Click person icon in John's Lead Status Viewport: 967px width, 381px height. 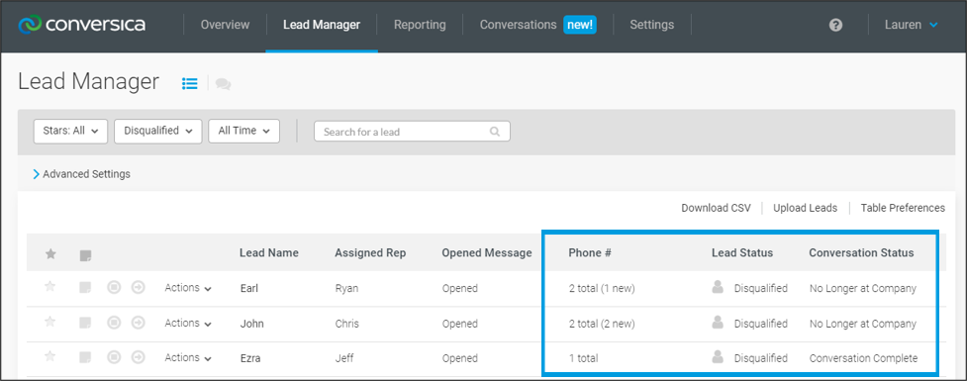click(718, 322)
